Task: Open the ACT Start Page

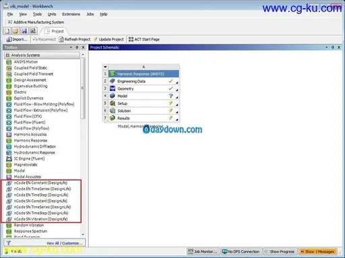Action: coord(144,39)
